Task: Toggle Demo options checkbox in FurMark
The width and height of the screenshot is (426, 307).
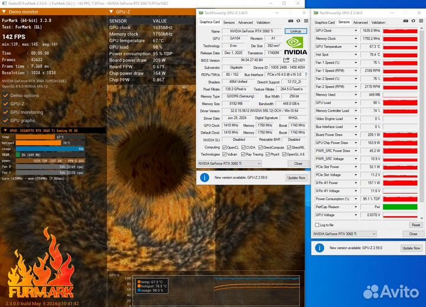Action: [5, 96]
